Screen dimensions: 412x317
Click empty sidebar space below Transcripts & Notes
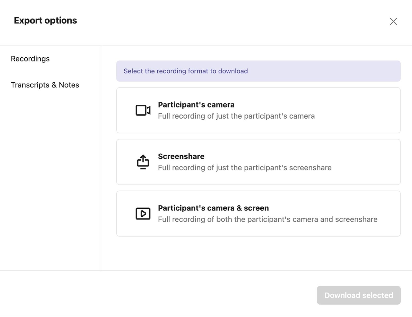(x=50, y=180)
